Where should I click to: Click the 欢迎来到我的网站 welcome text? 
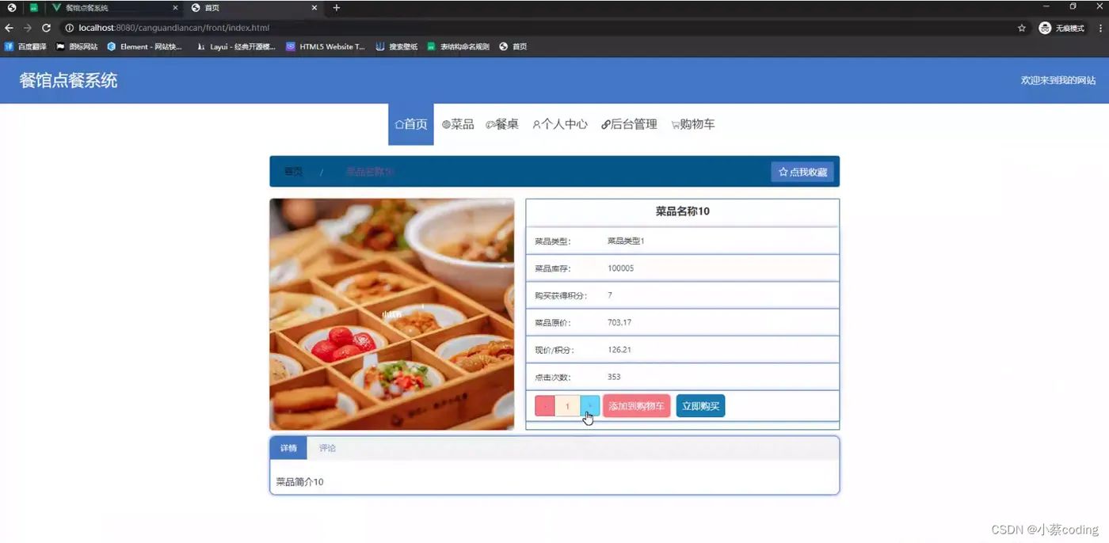(x=1058, y=81)
